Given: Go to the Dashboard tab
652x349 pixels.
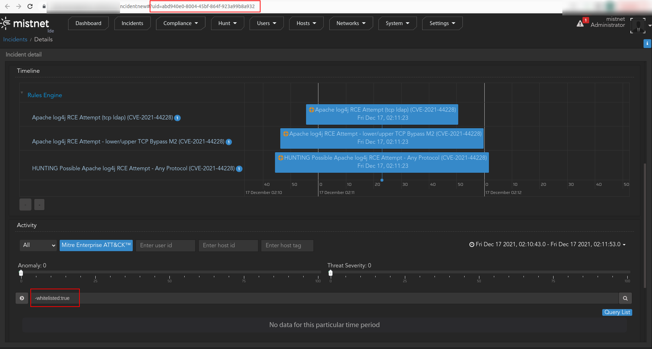Looking at the screenshot, I should 88,23.
